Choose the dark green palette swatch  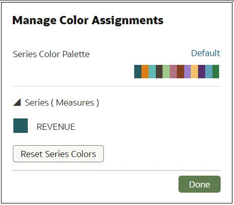pos(216,72)
